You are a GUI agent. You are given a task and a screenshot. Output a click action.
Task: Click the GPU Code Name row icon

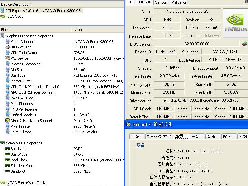point(7,52)
